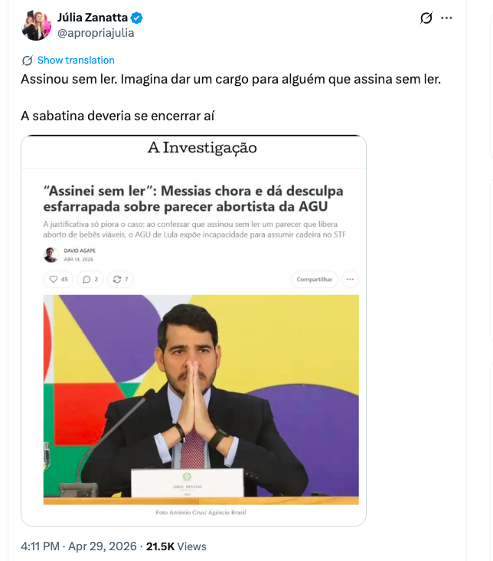Click Show translation link

[76, 60]
